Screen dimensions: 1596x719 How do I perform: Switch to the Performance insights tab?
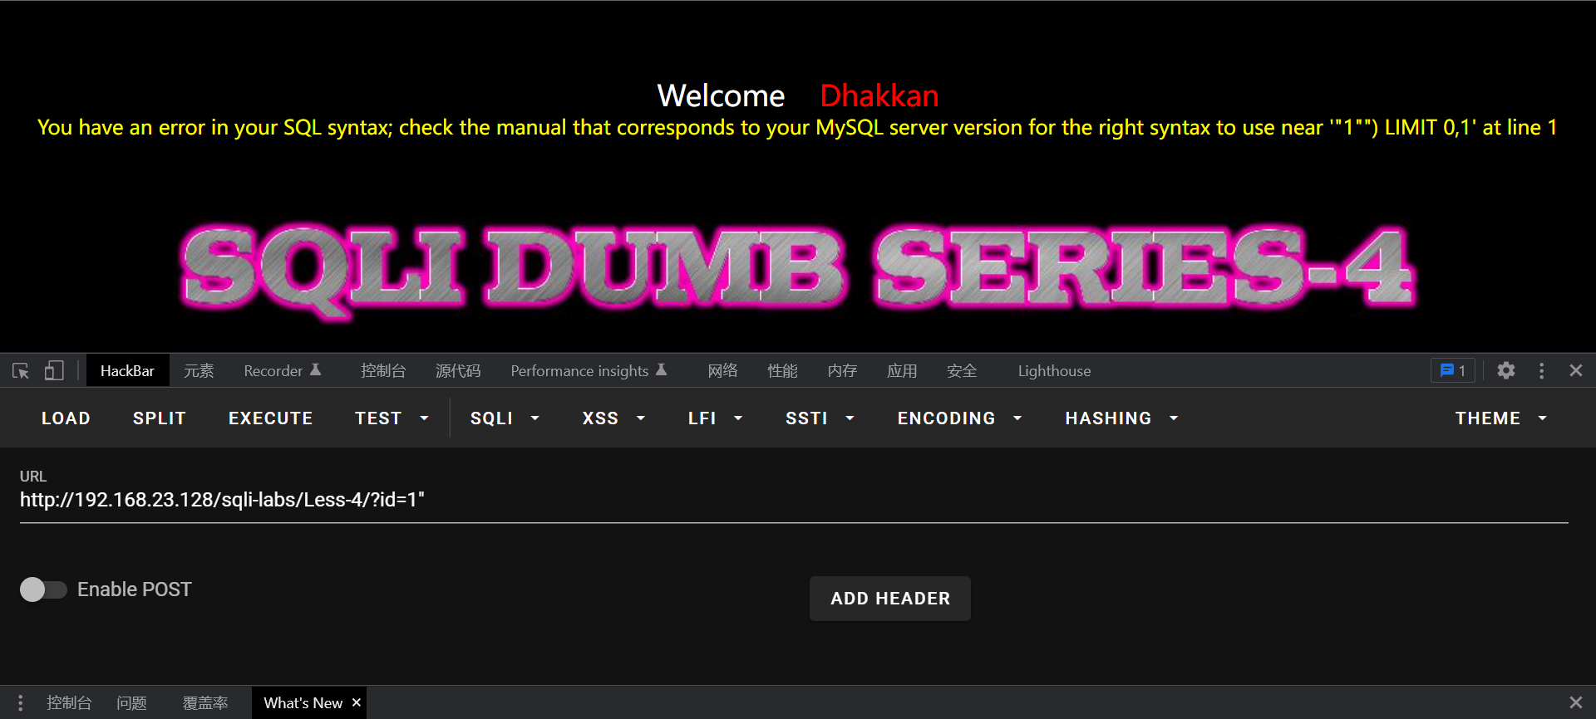tap(588, 371)
